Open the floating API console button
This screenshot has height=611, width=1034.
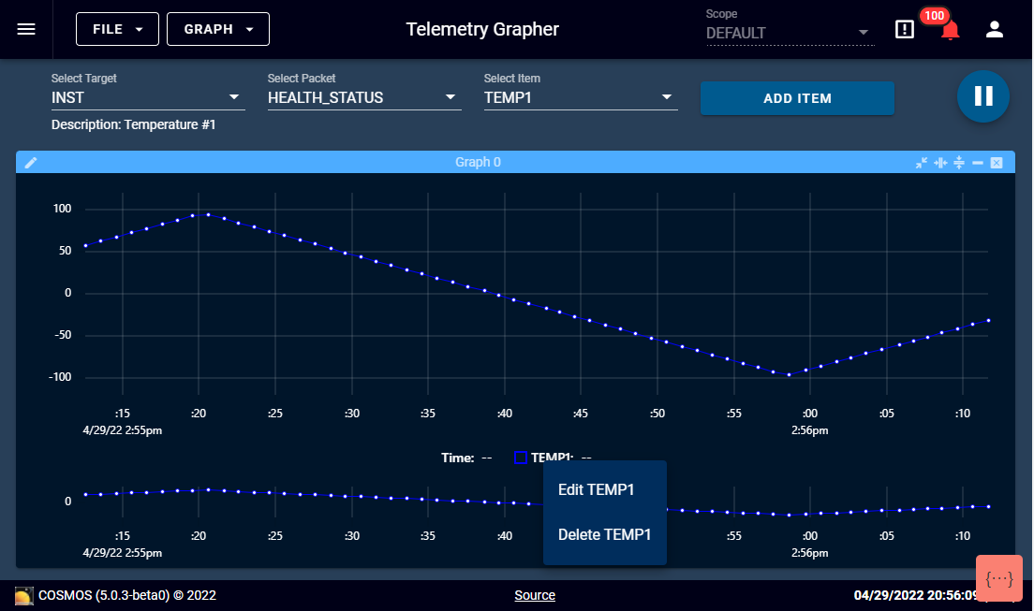[x=998, y=578]
